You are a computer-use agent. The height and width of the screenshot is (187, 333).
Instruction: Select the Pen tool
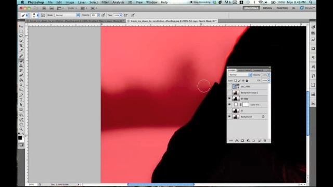pyautogui.click(x=21, y=95)
